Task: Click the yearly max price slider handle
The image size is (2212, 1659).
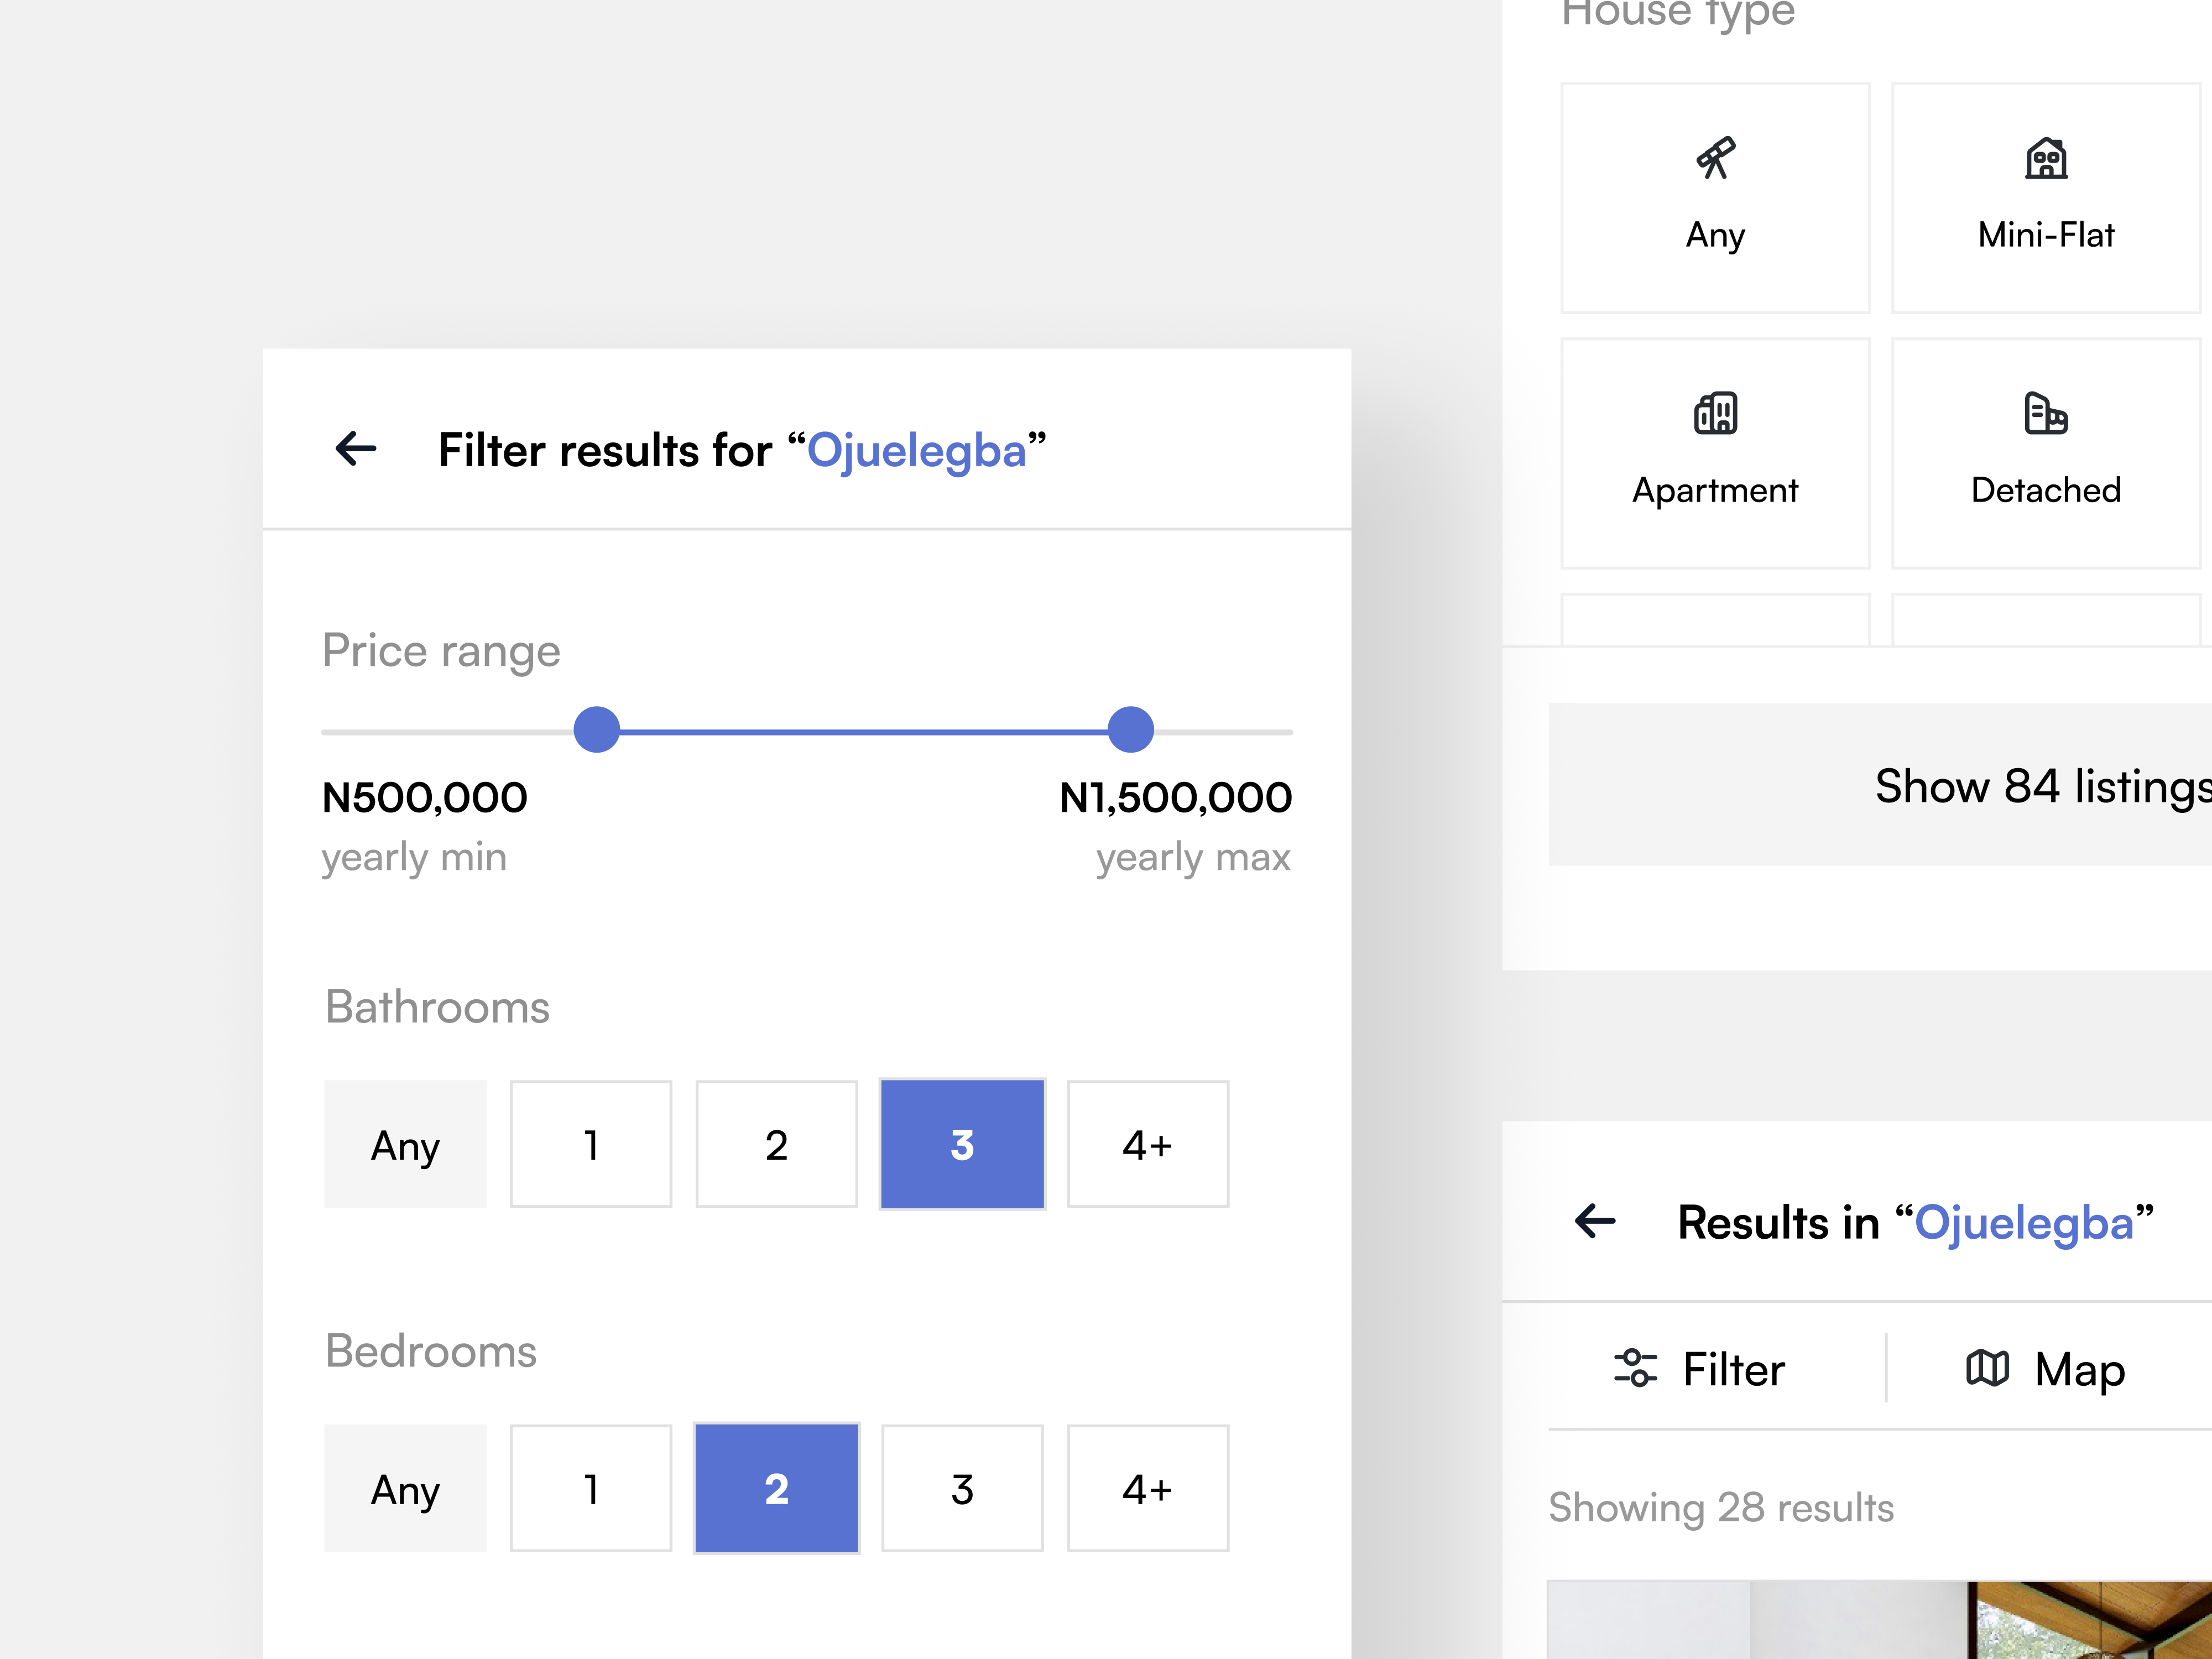Action: (x=1130, y=731)
